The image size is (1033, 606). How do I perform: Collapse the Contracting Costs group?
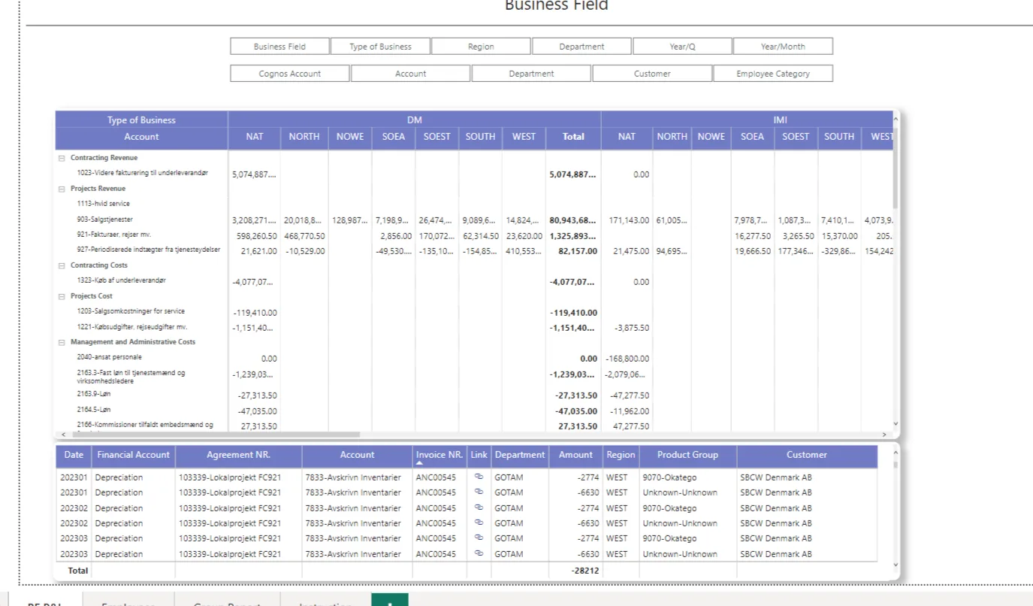(x=62, y=265)
